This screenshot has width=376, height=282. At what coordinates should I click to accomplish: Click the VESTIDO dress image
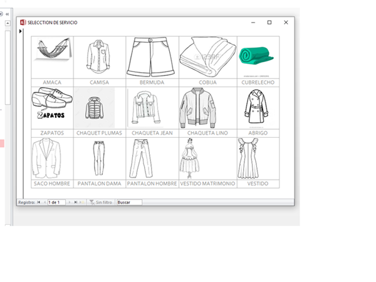pos(248,158)
